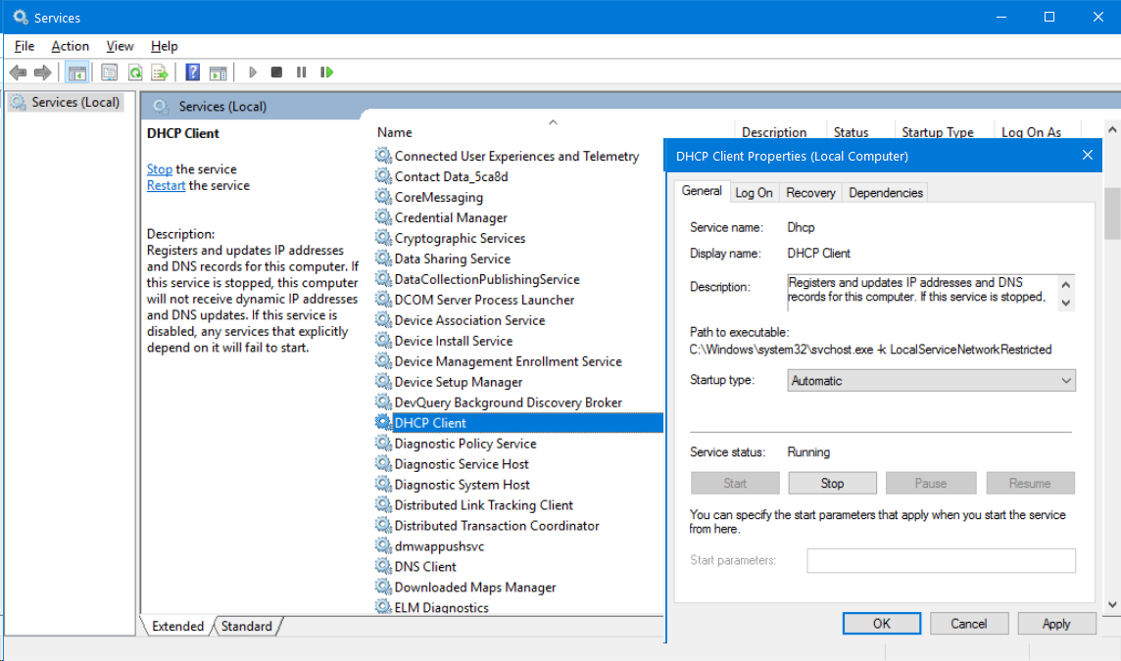Viewport: 1121px width, 661px height.
Task: Click the Forward arrow toolbar icon
Action: click(43, 72)
